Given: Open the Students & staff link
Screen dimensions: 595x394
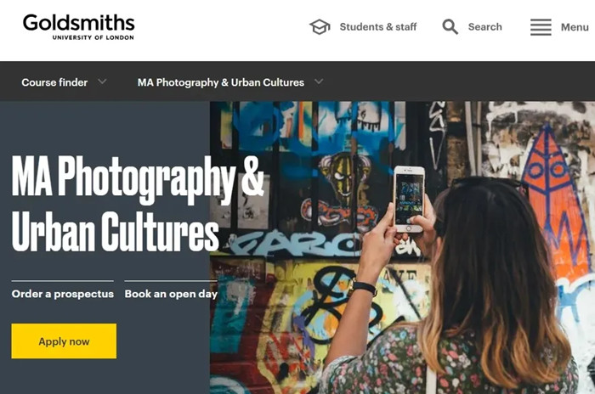Looking at the screenshot, I should coord(378,27).
